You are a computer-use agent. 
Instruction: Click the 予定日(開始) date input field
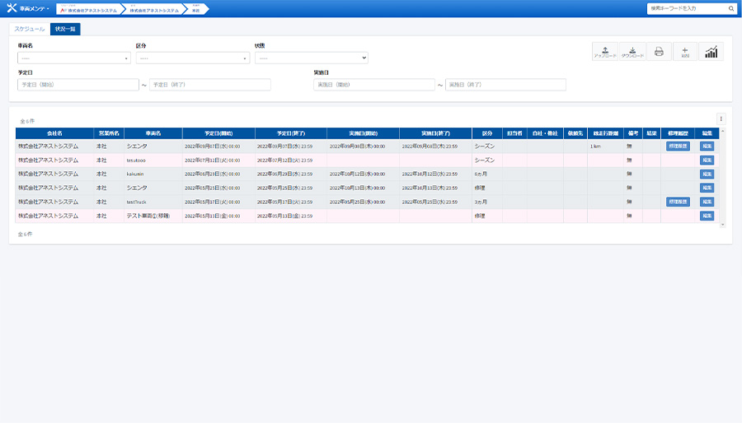pos(78,85)
